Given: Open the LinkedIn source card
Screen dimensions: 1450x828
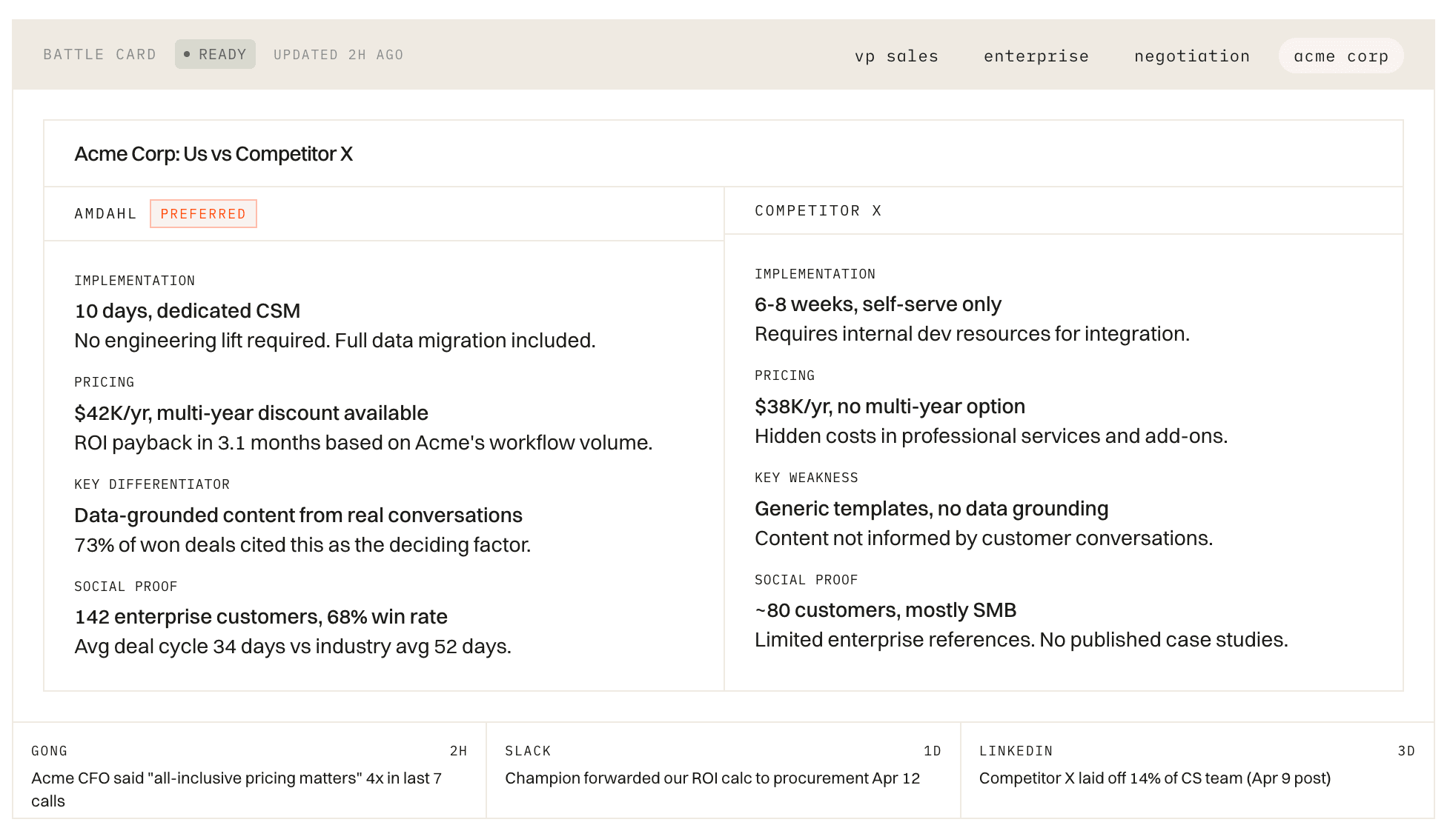Looking at the screenshot, I should pos(1196,770).
